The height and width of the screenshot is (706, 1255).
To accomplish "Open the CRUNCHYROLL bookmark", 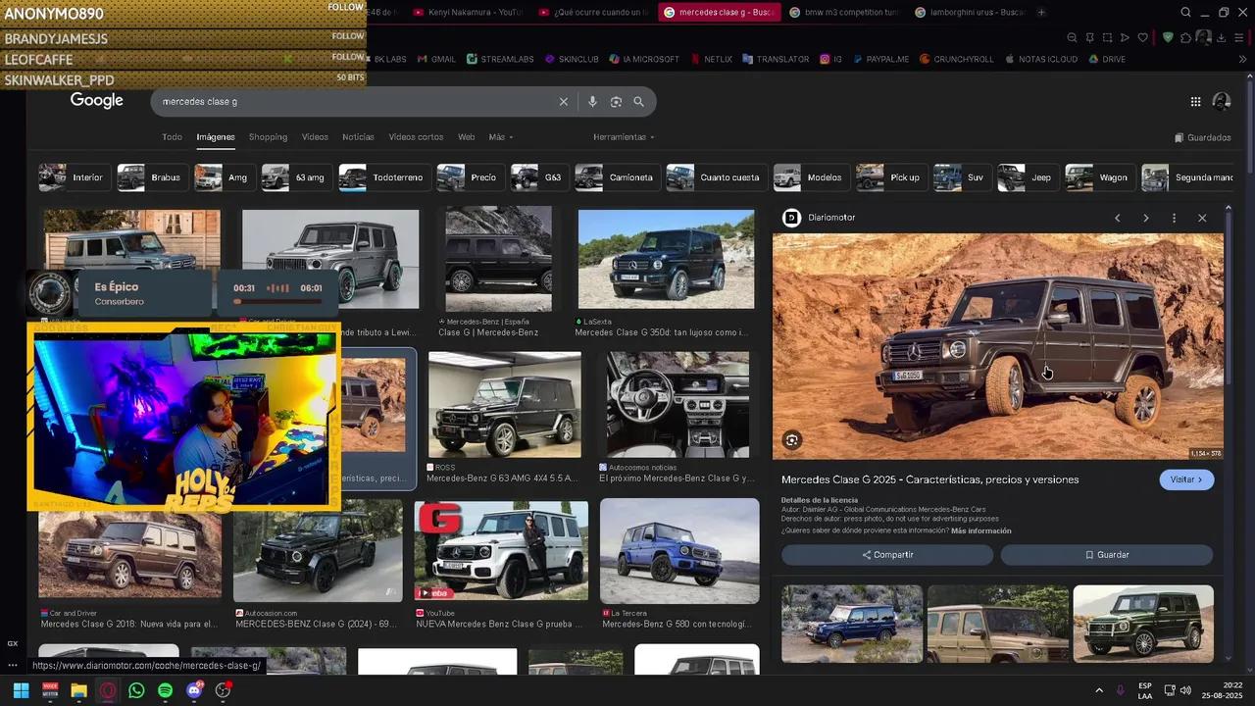I will pyautogui.click(x=956, y=59).
